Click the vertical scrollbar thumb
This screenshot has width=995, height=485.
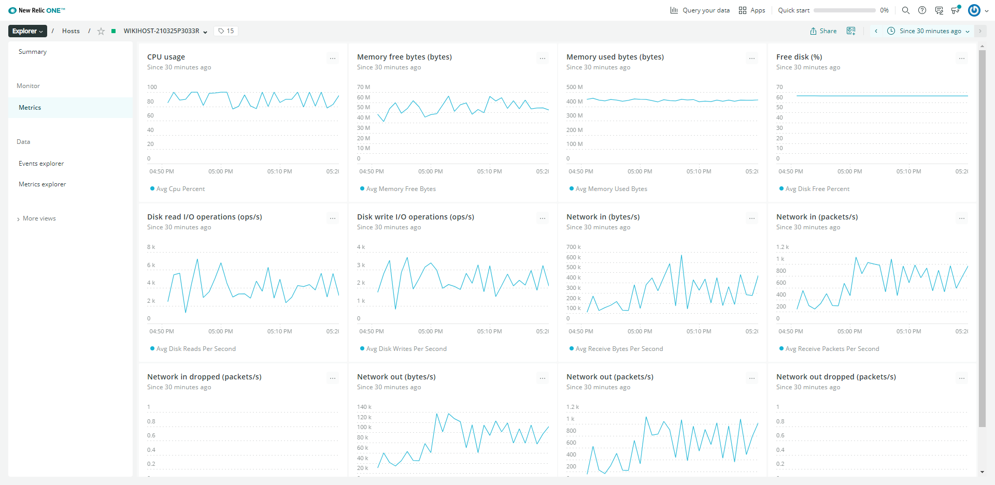(x=982, y=238)
